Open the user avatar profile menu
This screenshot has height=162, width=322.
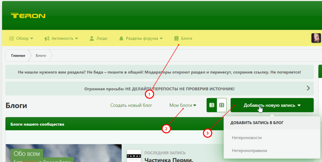(316, 38)
